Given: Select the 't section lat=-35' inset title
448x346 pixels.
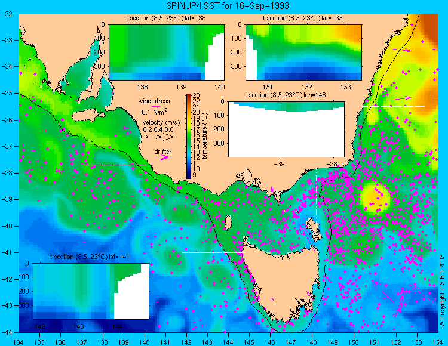Looking at the screenshot, I should [303, 18].
